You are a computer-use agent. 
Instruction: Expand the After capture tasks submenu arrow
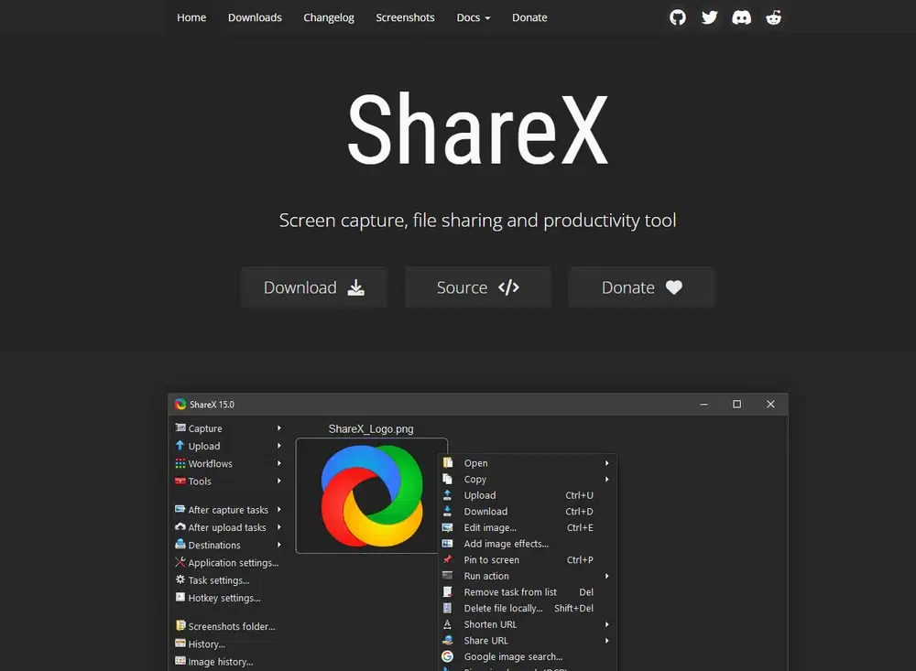click(x=279, y=510)
